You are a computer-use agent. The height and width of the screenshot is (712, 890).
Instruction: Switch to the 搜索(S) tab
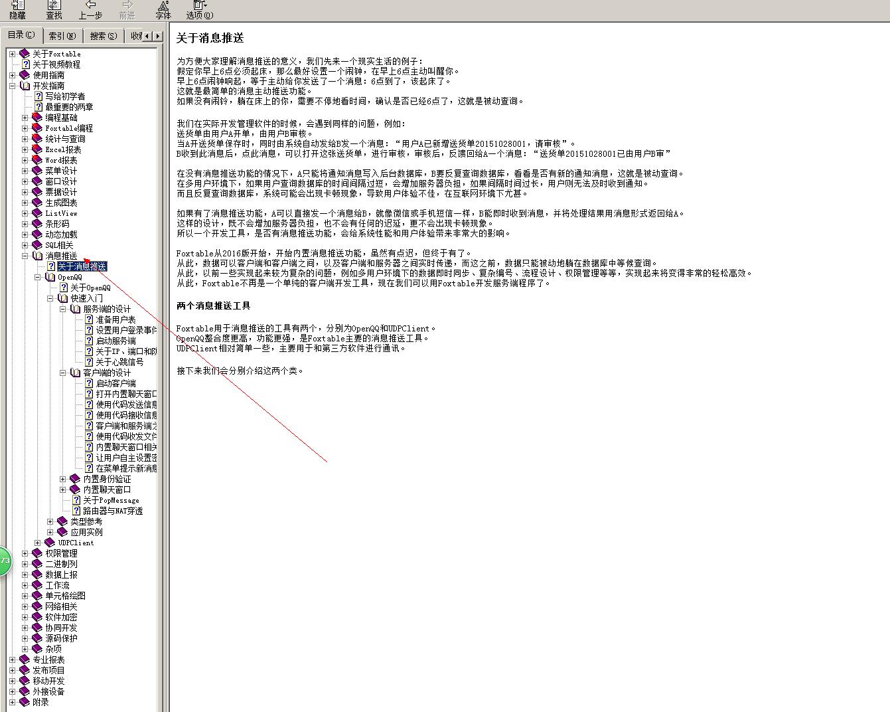click(104, 36)
